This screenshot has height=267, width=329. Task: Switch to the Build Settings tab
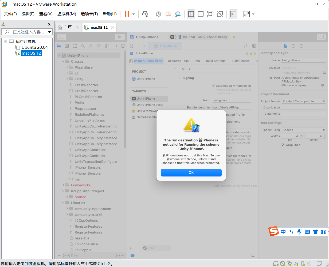point(216,61)
